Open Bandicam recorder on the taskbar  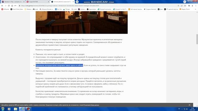[x=28, y=109]
